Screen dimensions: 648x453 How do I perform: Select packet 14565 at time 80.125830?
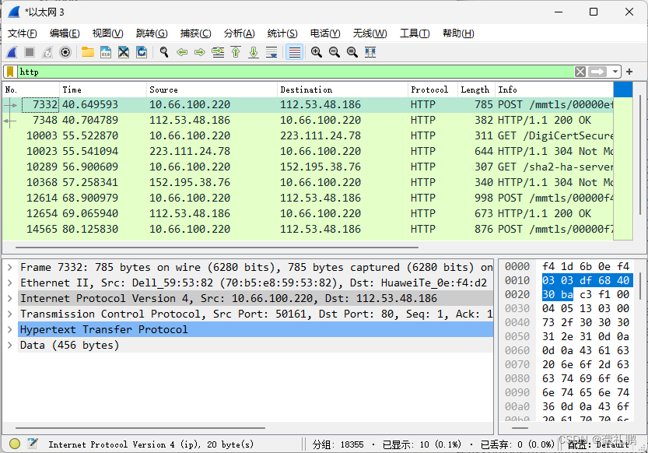pyautogui.click(x=308, y=229)
